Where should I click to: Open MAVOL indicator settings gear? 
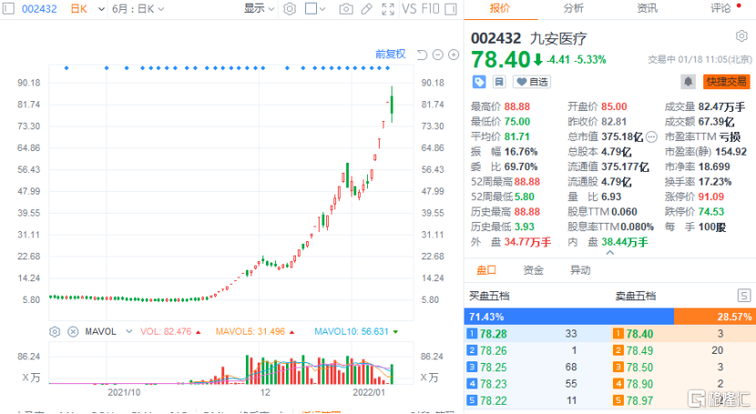[x=55, y=332]
